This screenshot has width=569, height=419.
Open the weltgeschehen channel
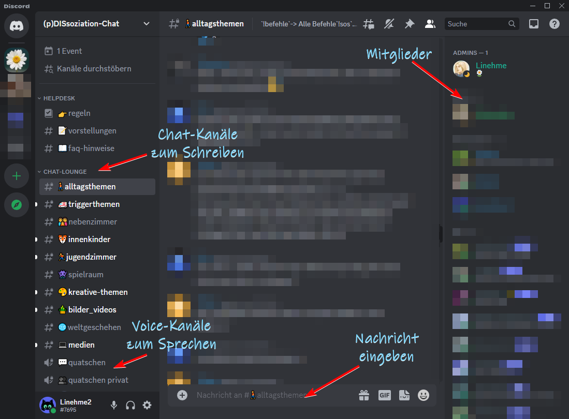click(97, 327)
